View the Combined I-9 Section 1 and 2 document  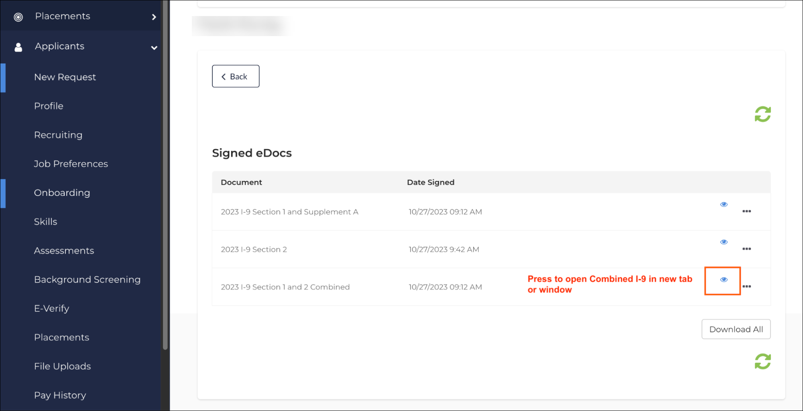click(x=724, y=280)
